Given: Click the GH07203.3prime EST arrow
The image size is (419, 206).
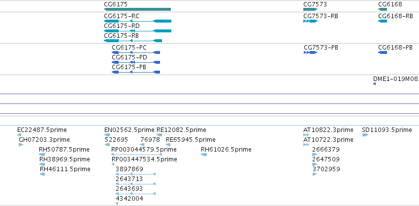Looking at the screenshot, I should [x=21, y=145].
